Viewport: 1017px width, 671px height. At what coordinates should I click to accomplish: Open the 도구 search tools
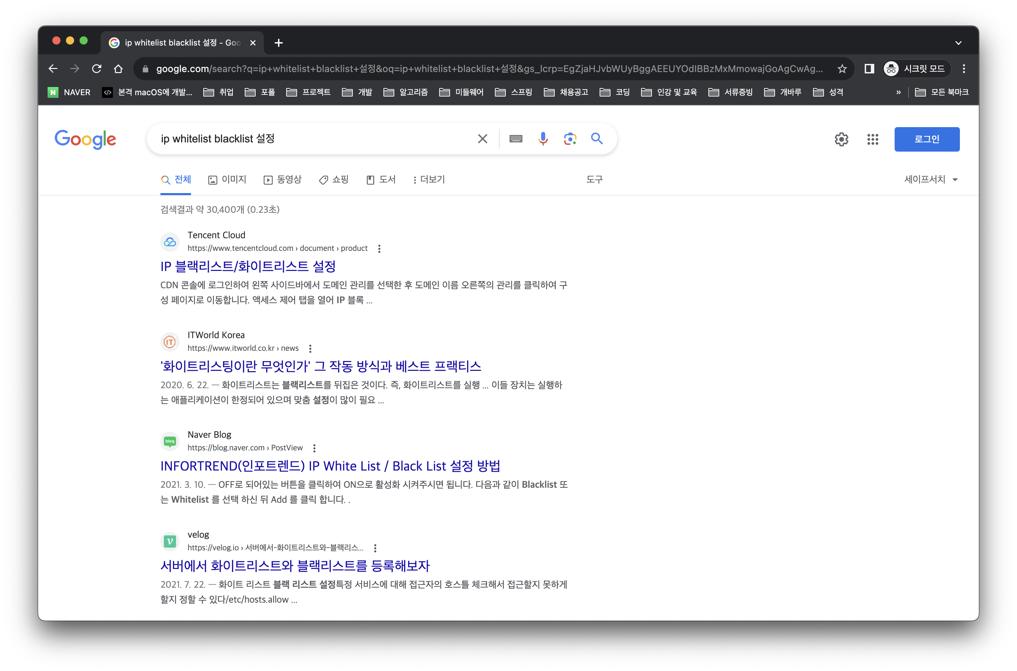pos(594,179)
